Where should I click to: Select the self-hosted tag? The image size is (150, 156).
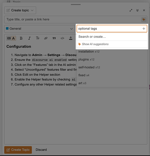tap(112, 67)
